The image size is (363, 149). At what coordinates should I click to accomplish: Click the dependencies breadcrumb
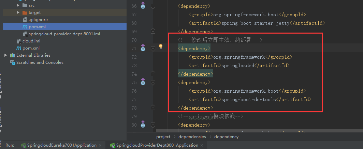tap(192, 137)
